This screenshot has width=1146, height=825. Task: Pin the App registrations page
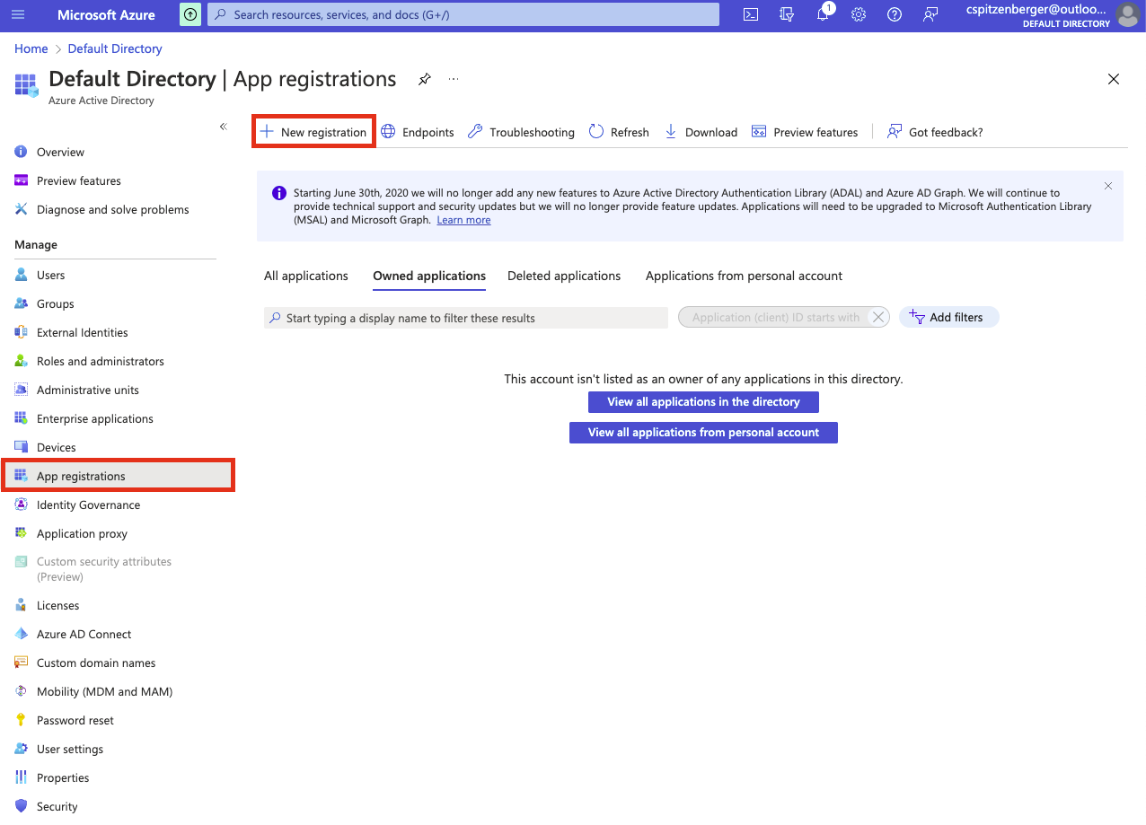(x=424, y=79)
